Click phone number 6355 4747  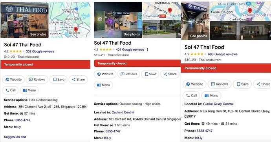click(23, 120)
